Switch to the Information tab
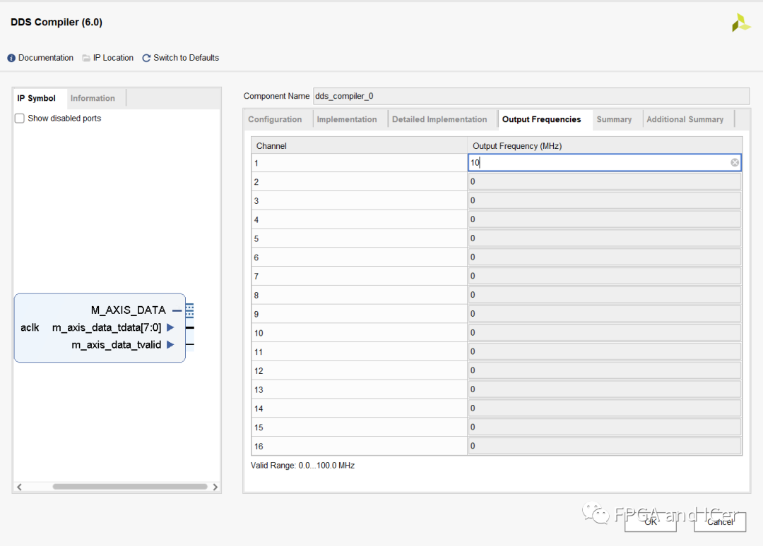 93,98
